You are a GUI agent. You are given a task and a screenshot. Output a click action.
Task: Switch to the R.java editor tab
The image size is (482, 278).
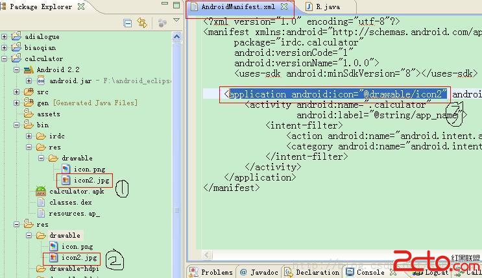click(x=323, y=6)
